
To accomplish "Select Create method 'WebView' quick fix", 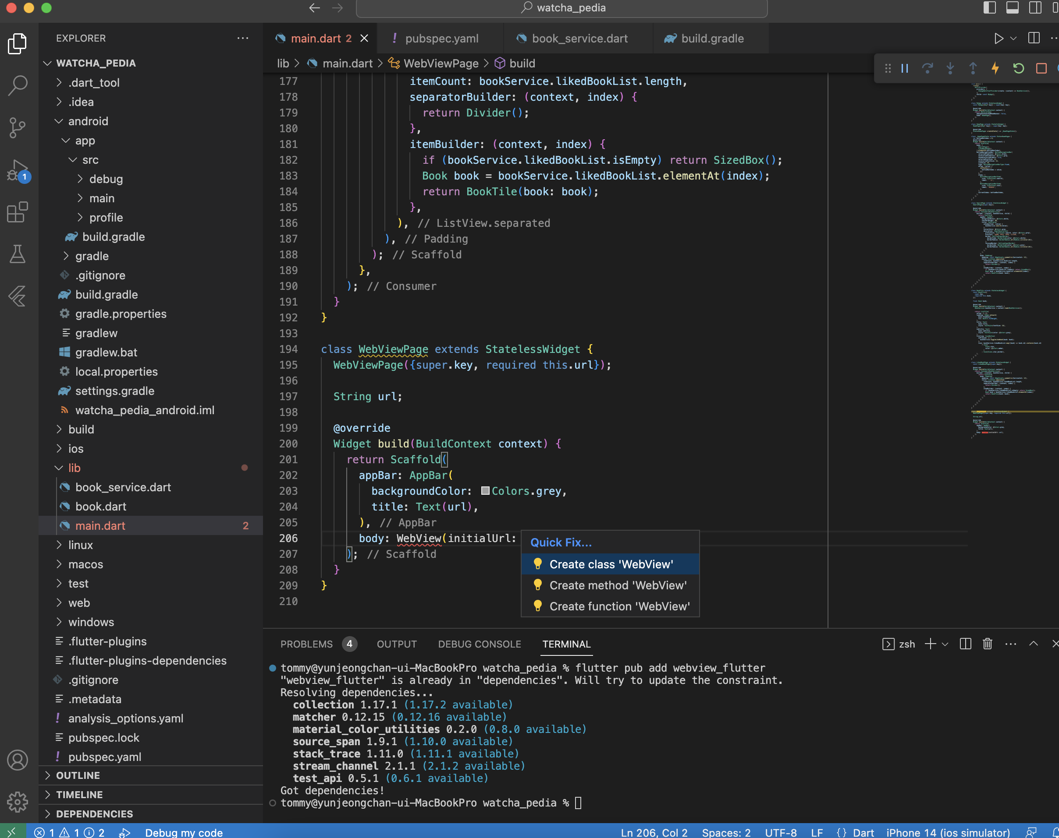I will (610, 585).
